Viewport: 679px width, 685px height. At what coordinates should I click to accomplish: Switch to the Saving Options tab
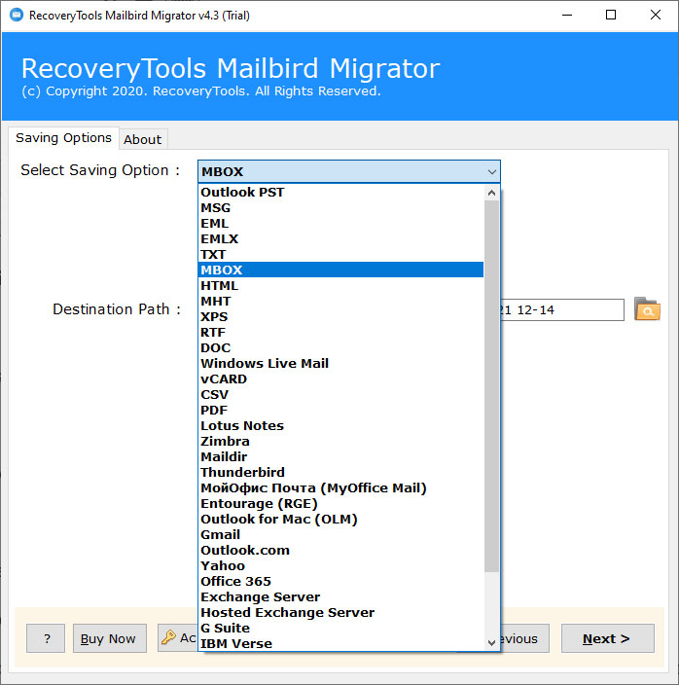[64, 138]
